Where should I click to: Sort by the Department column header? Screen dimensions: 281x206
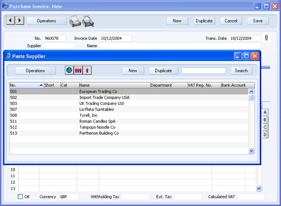pos(169,85)
